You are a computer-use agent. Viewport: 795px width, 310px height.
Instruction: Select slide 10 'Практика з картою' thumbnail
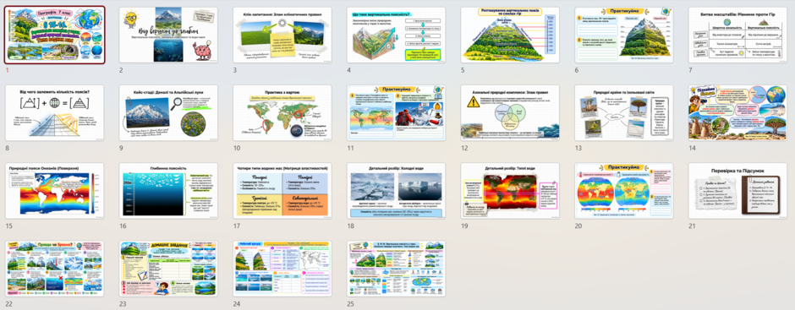coord(282,113)
